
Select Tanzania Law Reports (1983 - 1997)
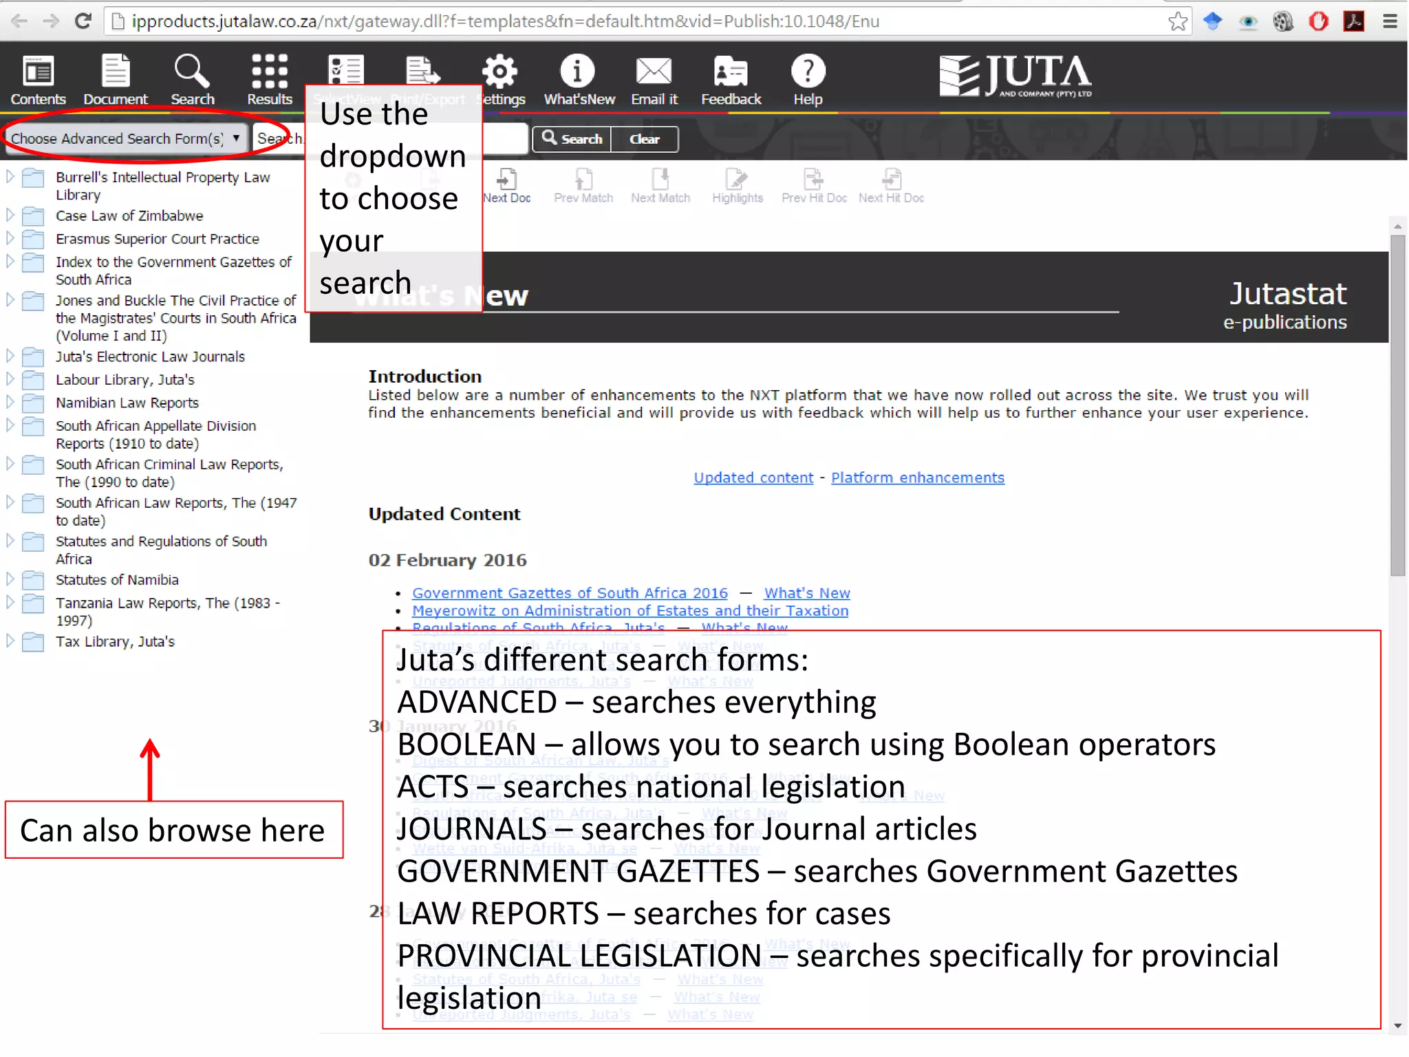168,611
